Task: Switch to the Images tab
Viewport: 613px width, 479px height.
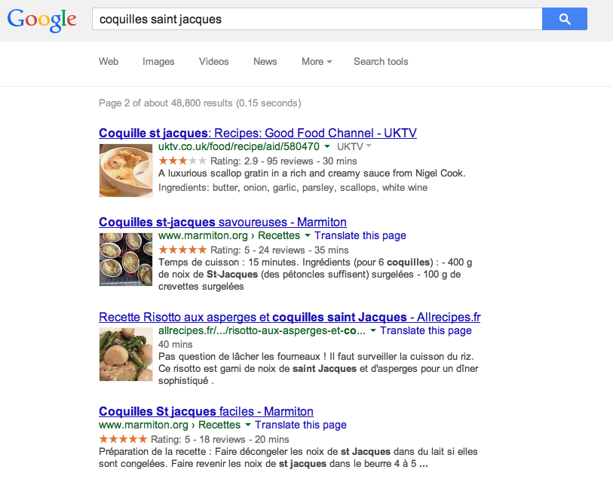Action: tap(158, 62)
